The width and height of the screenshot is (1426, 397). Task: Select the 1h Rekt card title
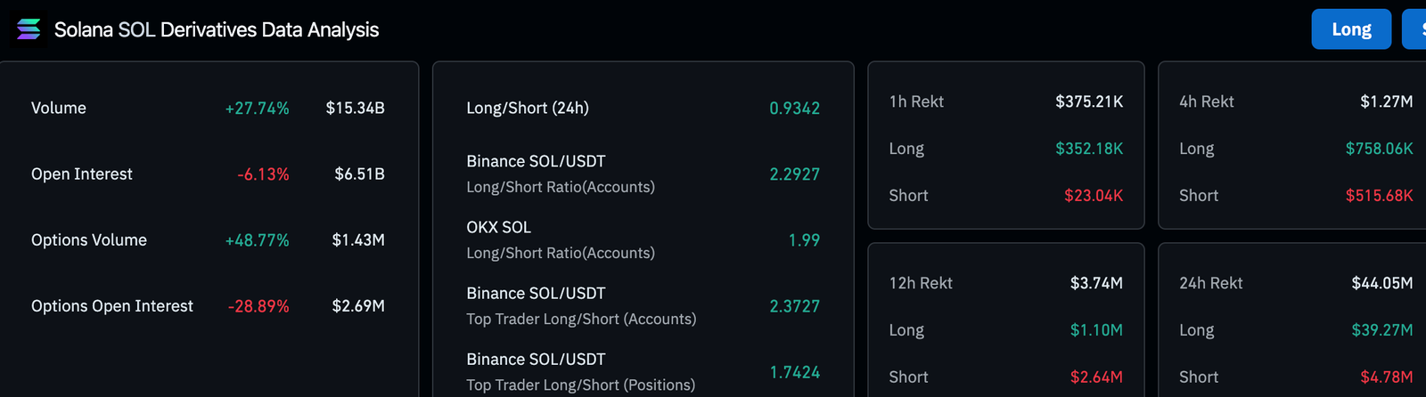click(916, 101)
